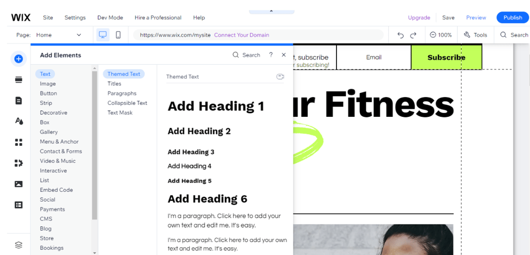Click the category list scrollbar
This screenshot has width=530, height=255.
click(x=95, y=145)
